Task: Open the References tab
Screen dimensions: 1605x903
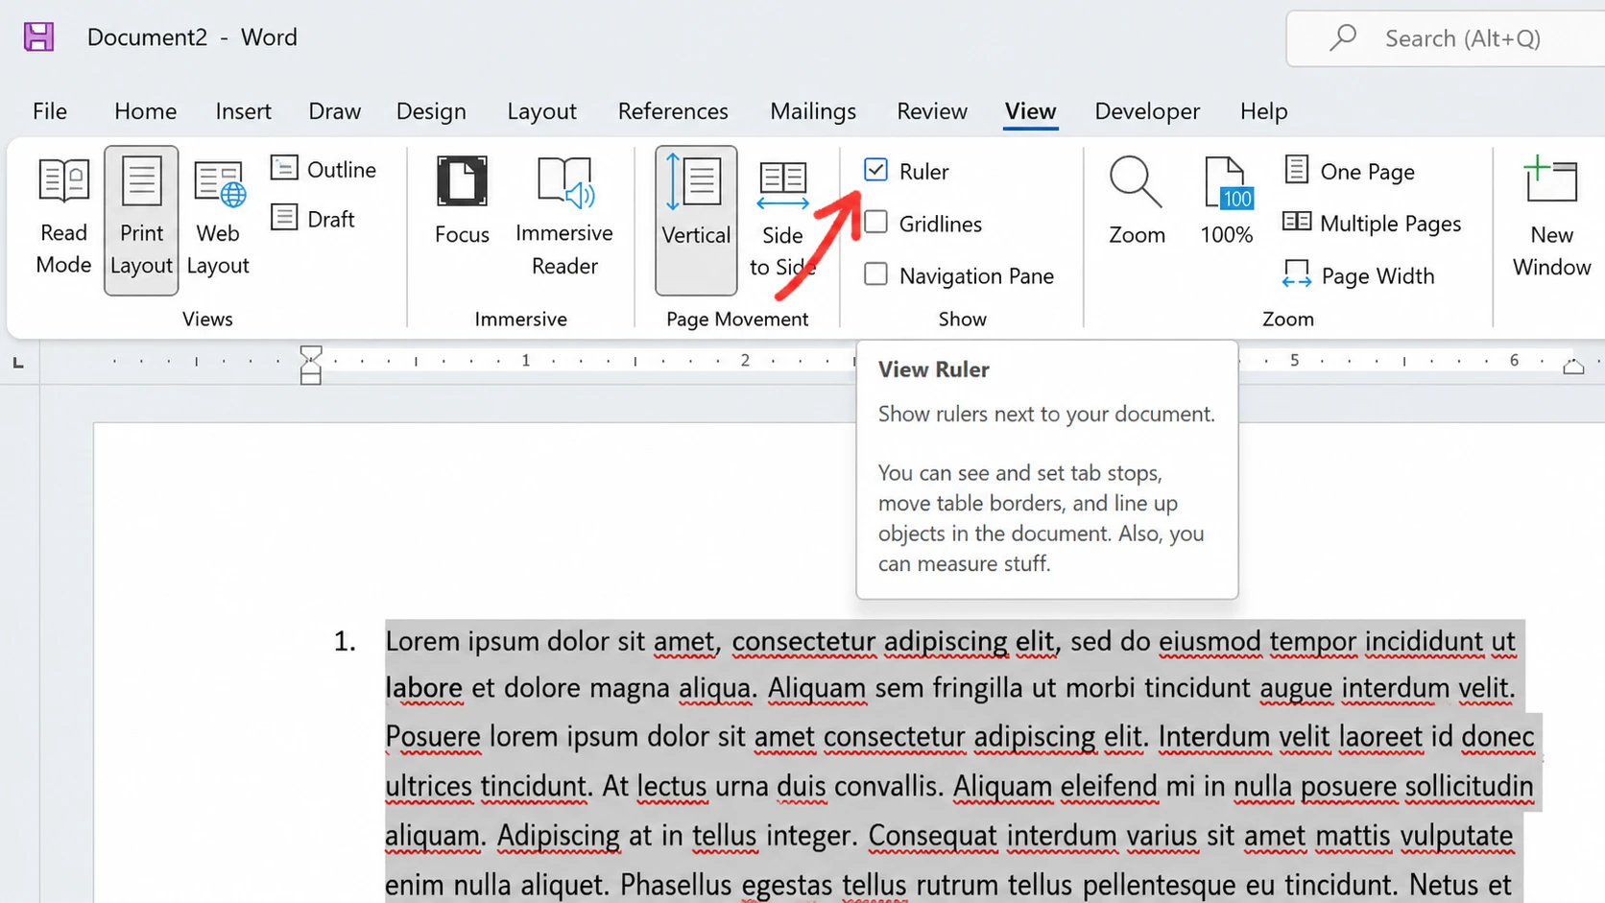Action: [x=673, y=111]
